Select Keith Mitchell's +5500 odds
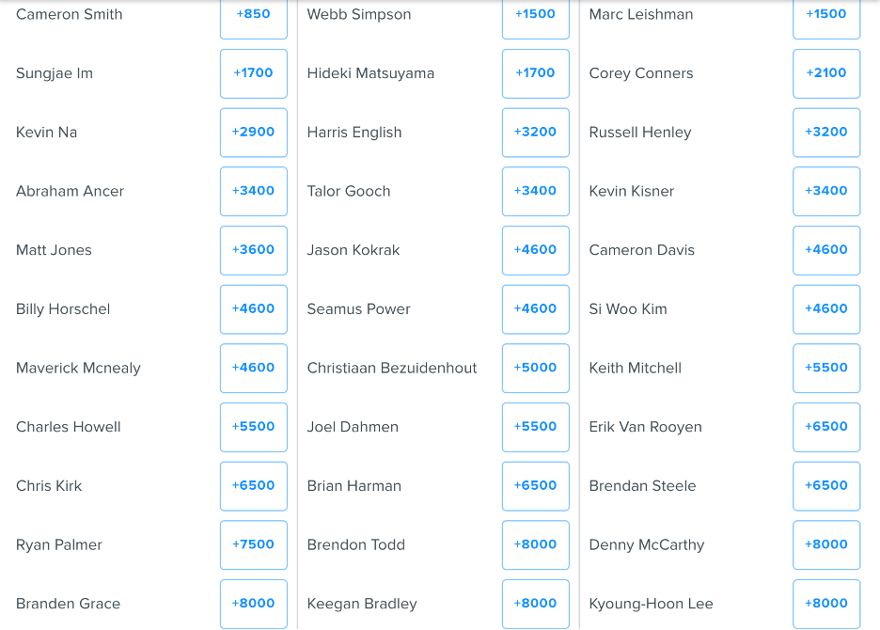Image resolution: width=880 pixels, height=630 pixels. 826,369
